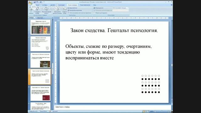
Task: Open the round Office button menu
Action: click(30, 3)
